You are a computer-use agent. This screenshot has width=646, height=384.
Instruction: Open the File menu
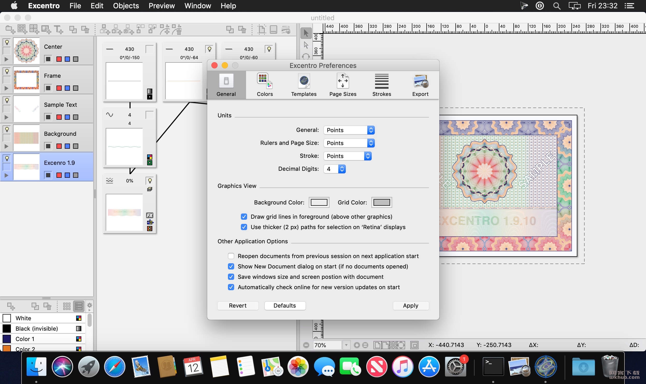(x=75, y=6)
